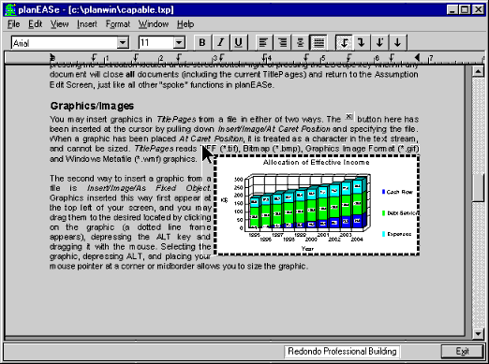Viewport: 489px width, 364px height.
Task: Apply right text alignment
Action: coord(282,42)
